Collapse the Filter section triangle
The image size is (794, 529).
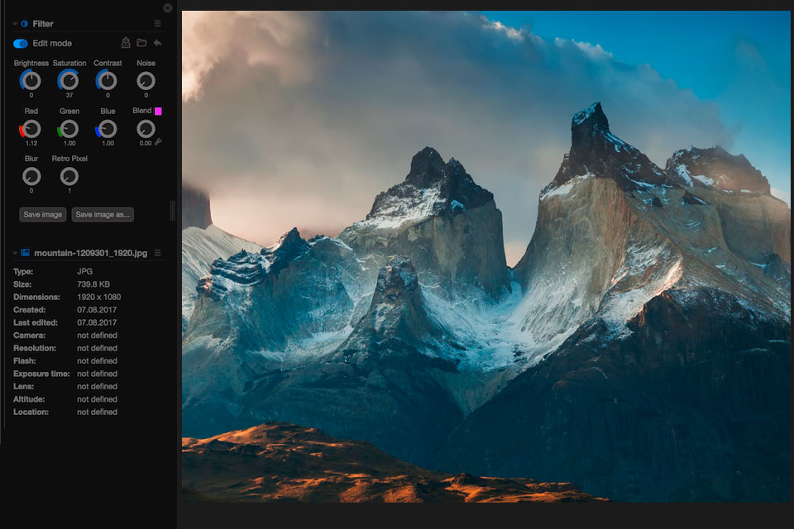(15, 24)
